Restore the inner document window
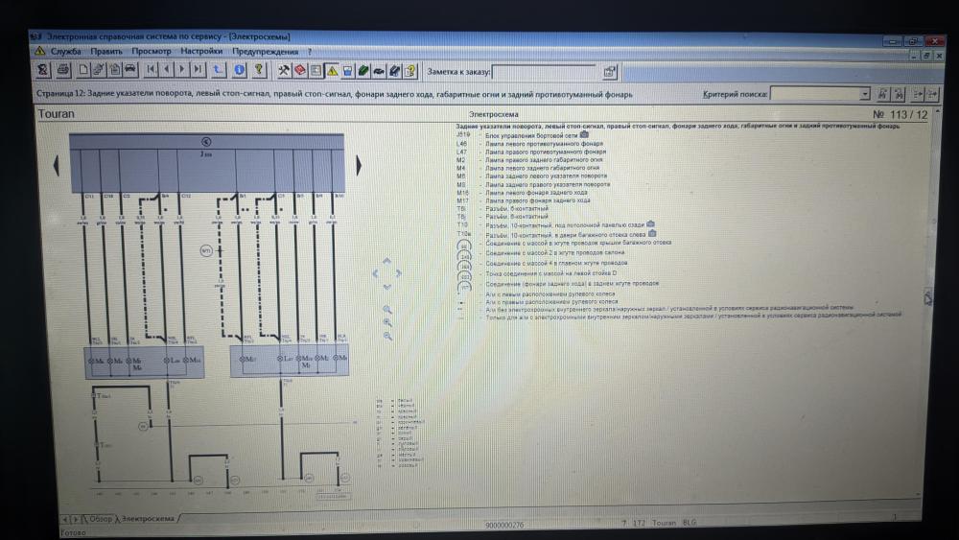This screenshot has width=959, height=540. pos(926,56)
